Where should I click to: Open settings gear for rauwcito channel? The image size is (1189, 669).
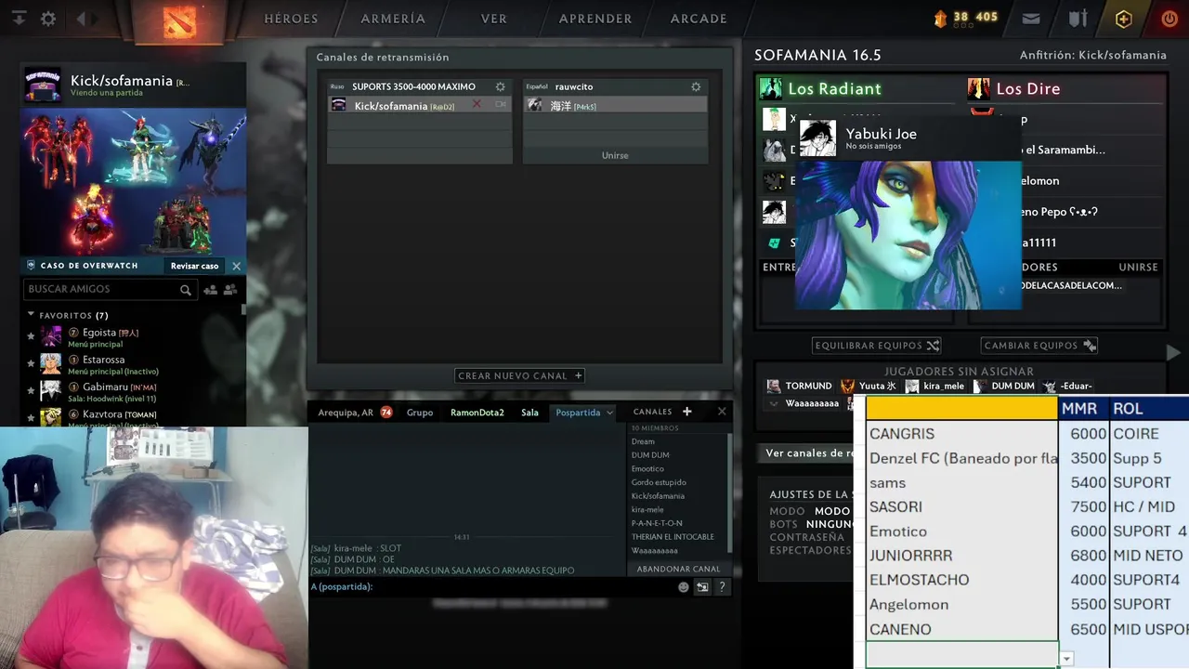[696, 86]
